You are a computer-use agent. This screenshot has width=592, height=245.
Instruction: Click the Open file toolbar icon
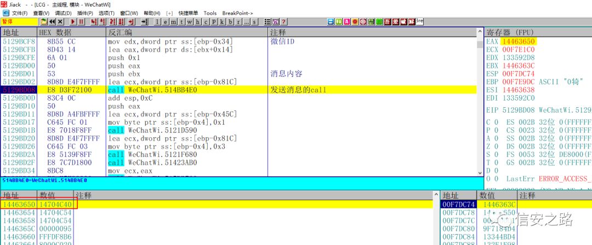[x=44, y=22]
